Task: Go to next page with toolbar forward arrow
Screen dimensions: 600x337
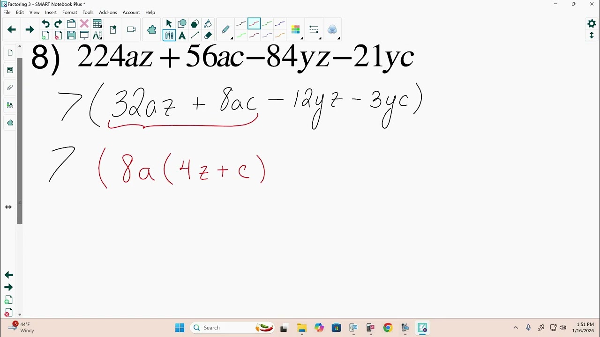Action: pyautogui.click(x=30, y=29)
